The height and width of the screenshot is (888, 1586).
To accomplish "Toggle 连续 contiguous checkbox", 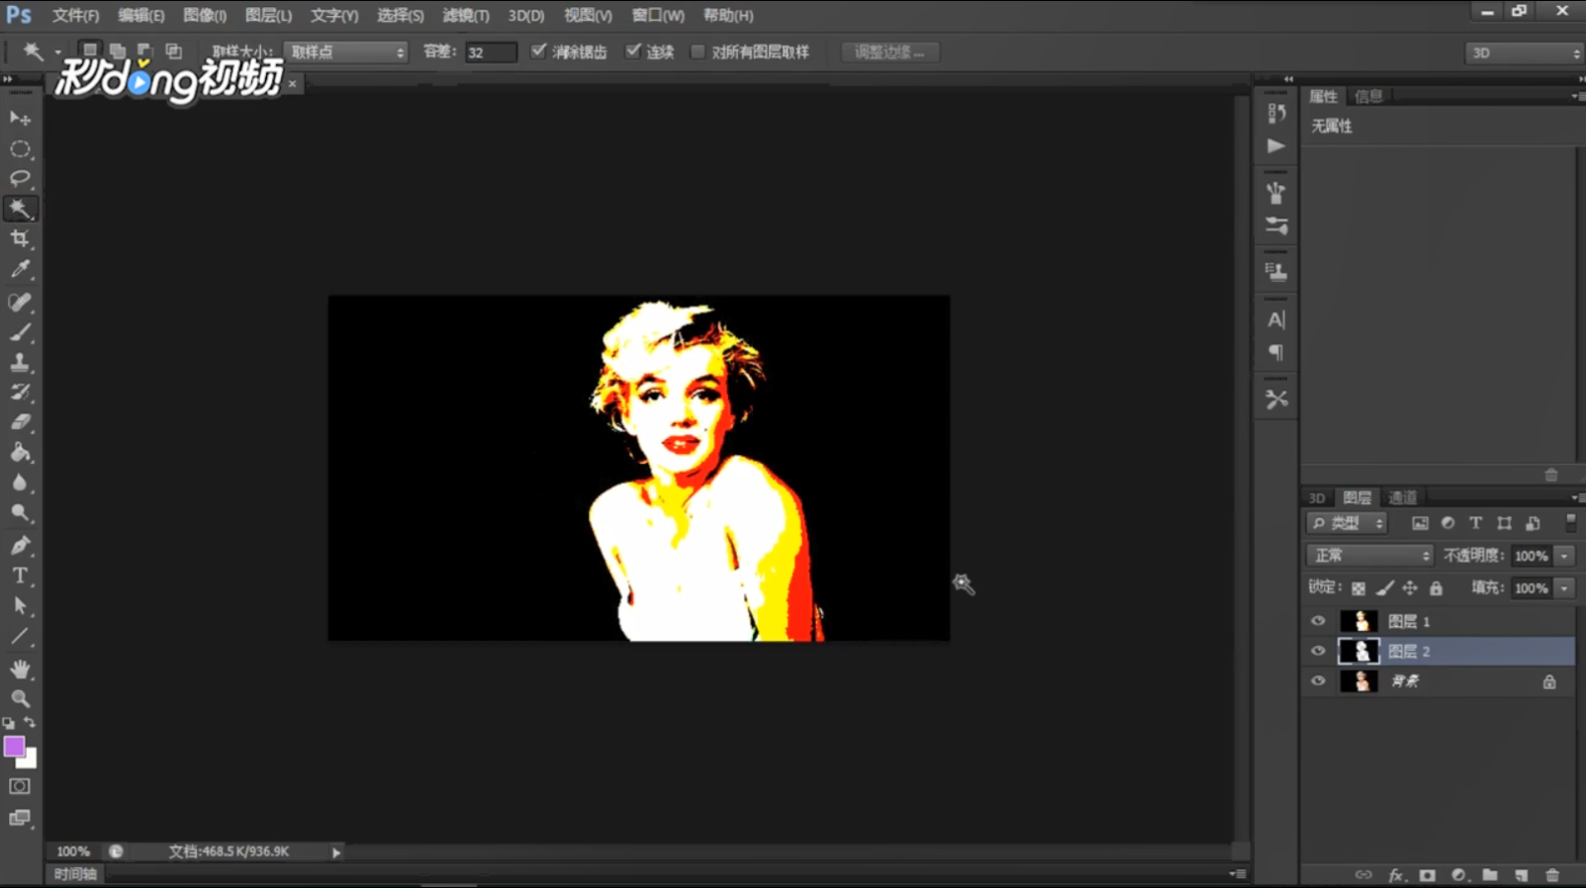I will pos(633,51).
